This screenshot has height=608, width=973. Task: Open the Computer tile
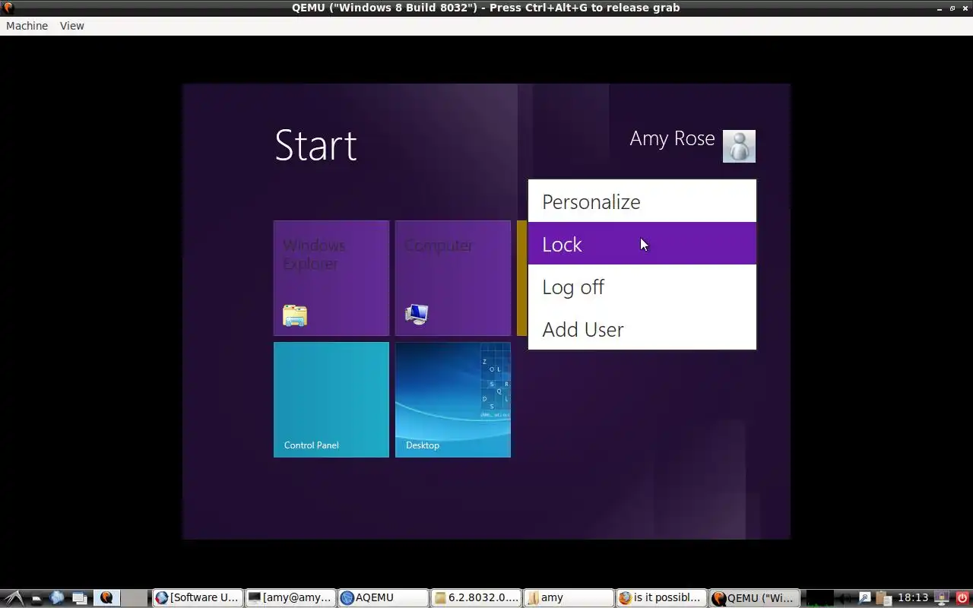(x=453, y=278)
